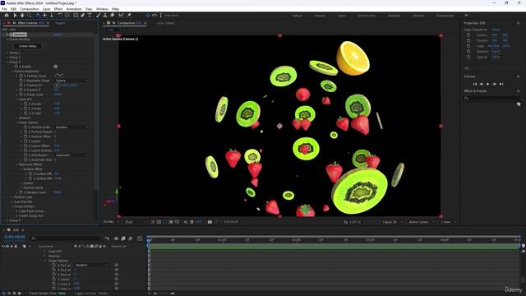This screenshot has height=296, width=526.
Task: Open the Active Camera view dropdown
Action: click(422, 222)
